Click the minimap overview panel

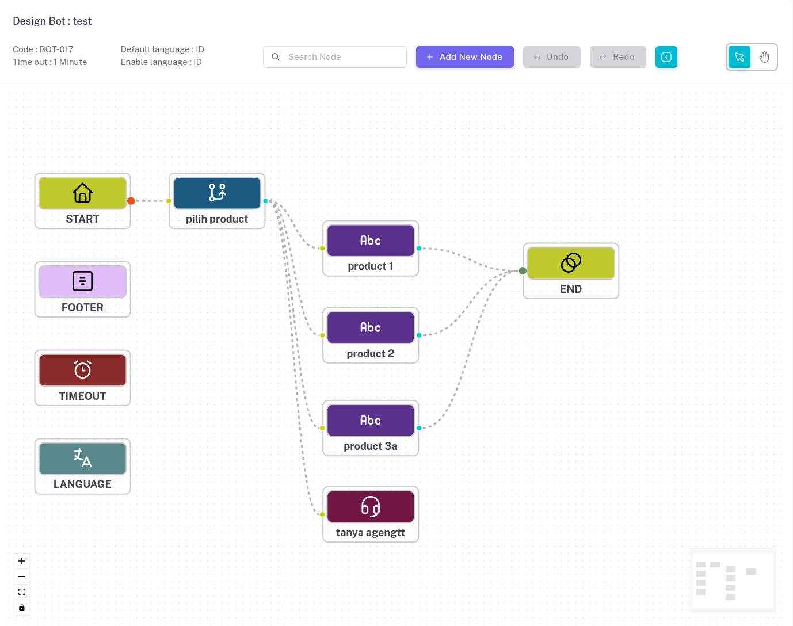tap(733, 581)
